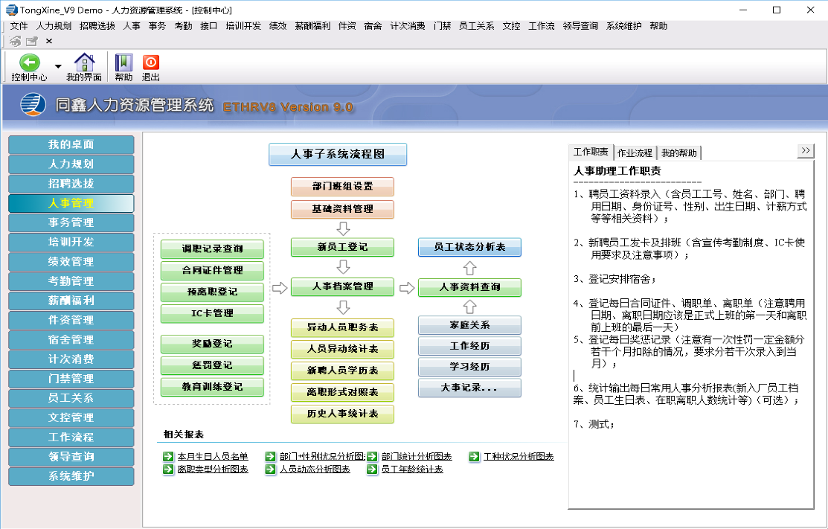Viewport: 828px width, 529px height.
Task: Open 我的界面 home icon in toolbar
Action: pos(84,62)
